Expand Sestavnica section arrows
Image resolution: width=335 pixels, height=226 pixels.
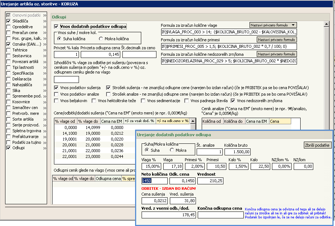click(45, 56)
